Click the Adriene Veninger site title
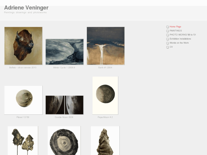 pos(26,8)
